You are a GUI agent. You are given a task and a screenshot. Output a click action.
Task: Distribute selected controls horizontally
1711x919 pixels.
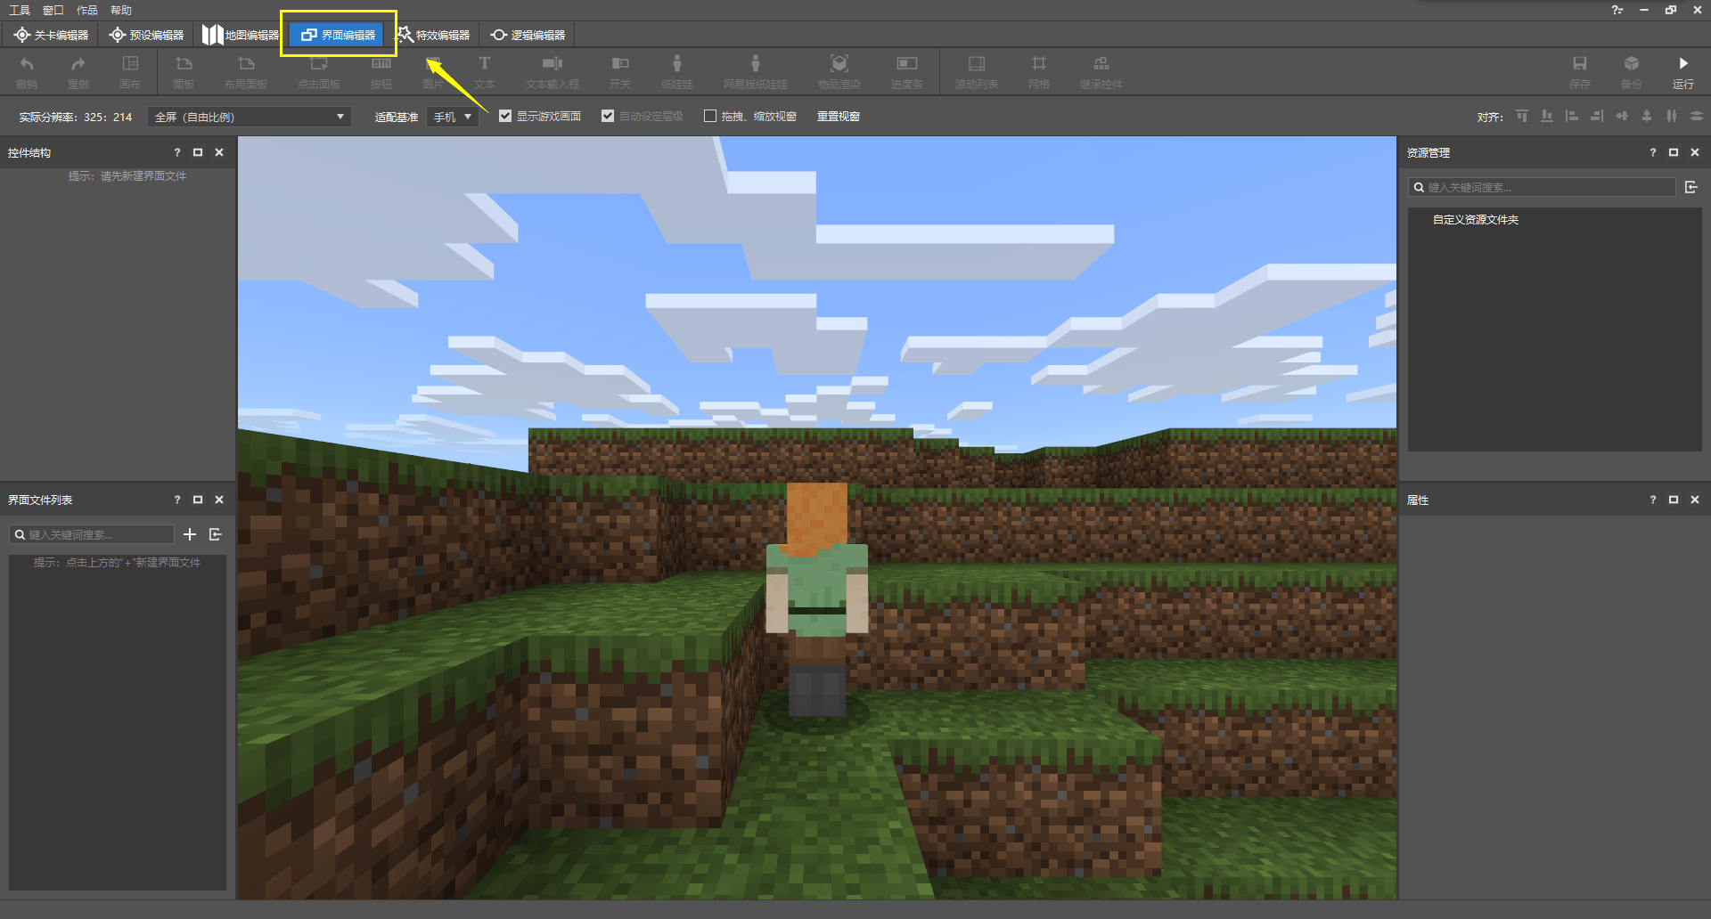(1672, 117)
